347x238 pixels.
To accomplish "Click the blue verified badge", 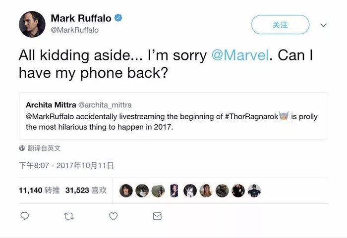I will (118, 18).
